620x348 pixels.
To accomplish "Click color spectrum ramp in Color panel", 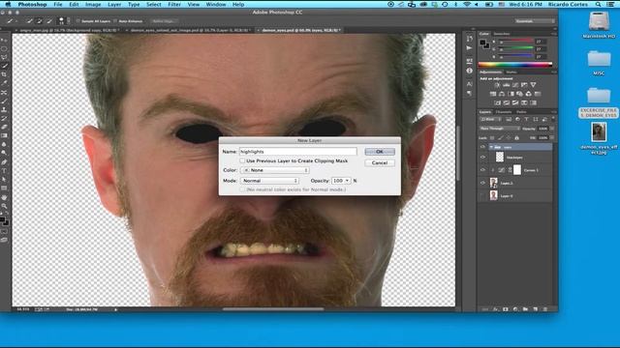I will (514, 65).
